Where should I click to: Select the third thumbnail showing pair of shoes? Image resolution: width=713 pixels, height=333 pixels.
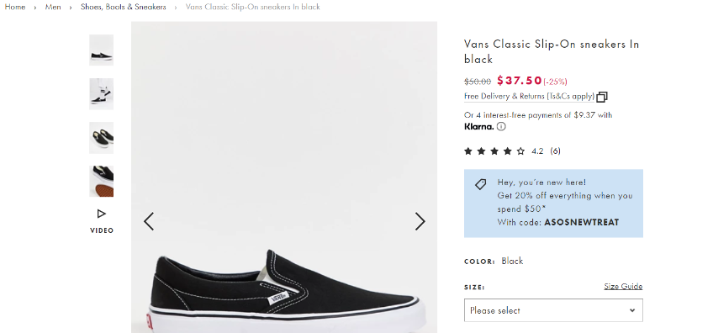coord(101,137)
